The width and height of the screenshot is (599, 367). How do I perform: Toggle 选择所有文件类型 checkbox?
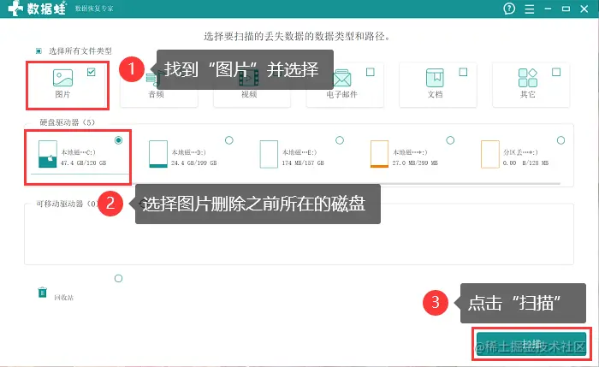click(x=39, y=50)
